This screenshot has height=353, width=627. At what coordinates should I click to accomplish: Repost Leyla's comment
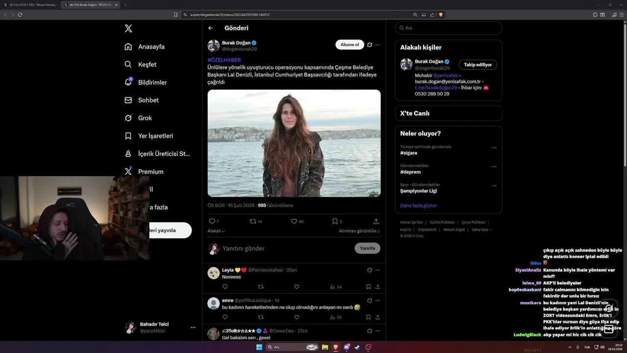click(x=261, y=287)
